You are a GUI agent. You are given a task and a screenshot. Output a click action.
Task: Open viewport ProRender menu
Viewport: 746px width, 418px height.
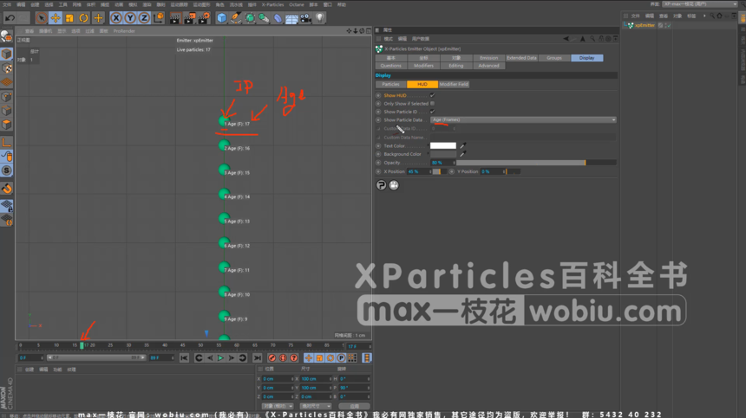point(124,31)
